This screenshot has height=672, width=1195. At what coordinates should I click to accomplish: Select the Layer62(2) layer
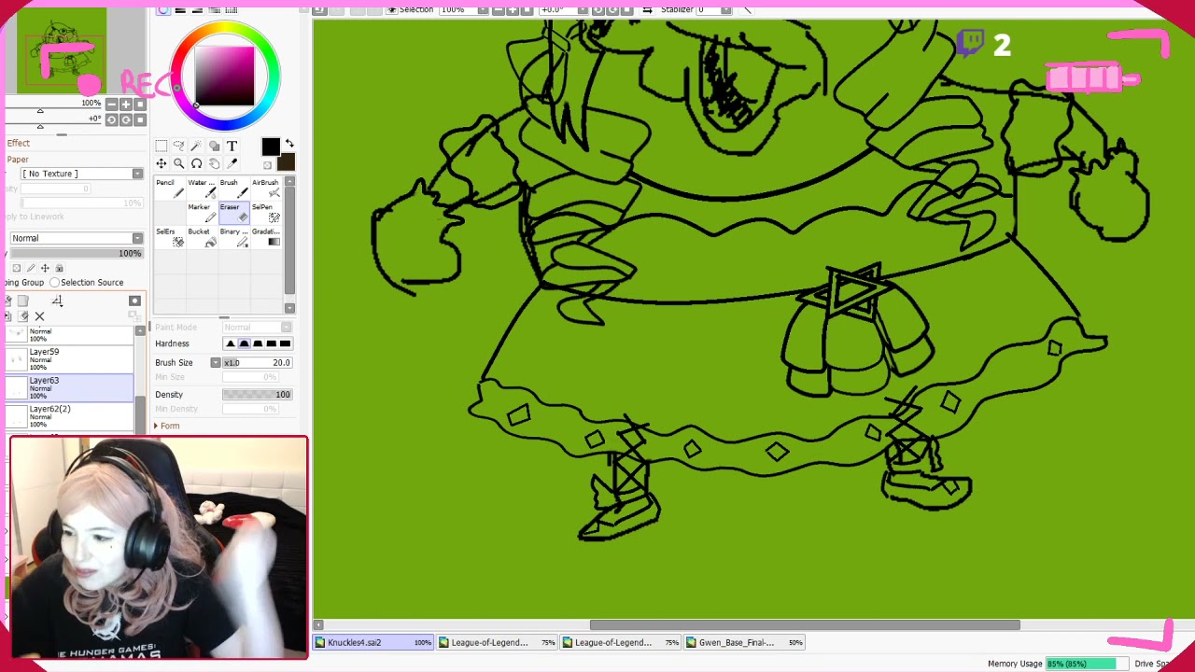[x=70, y=416]
